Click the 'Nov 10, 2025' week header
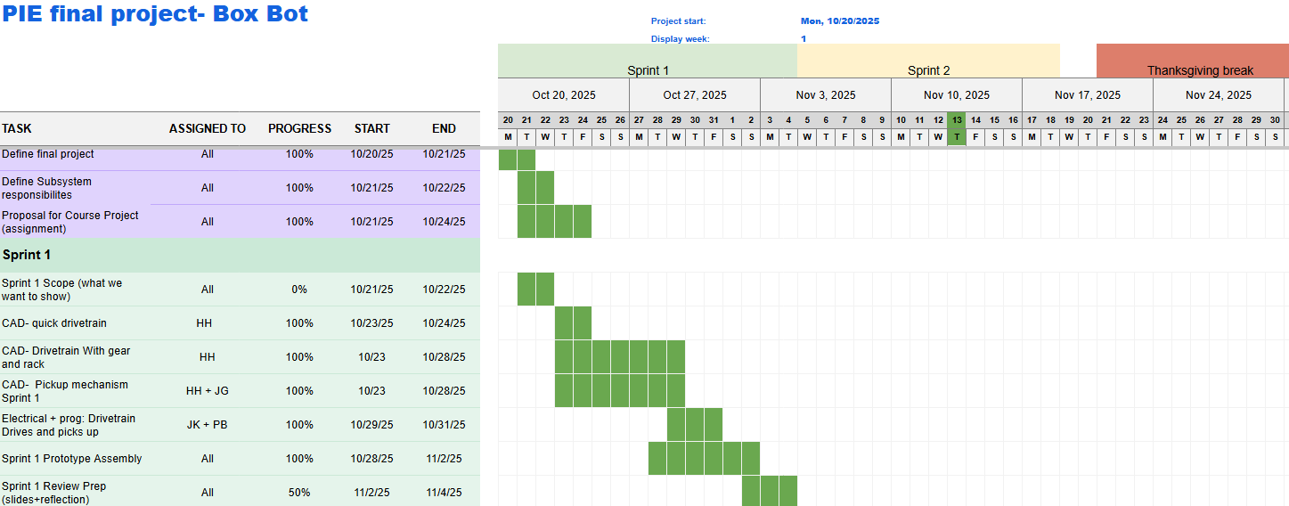The width and height of the screenshot is (1289, 506). tap(957, 95)
